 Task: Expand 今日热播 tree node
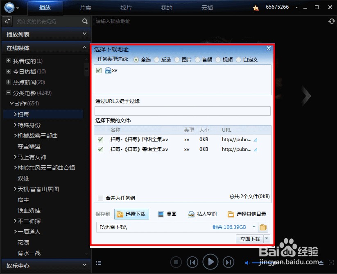click(8, 71)
